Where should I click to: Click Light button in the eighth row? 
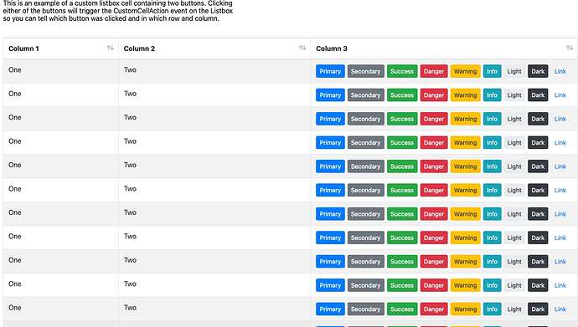click(514, 238)
